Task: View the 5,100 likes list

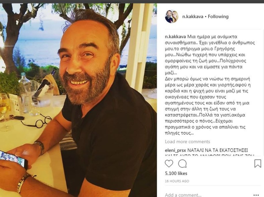Action: [x=176, y=173]
